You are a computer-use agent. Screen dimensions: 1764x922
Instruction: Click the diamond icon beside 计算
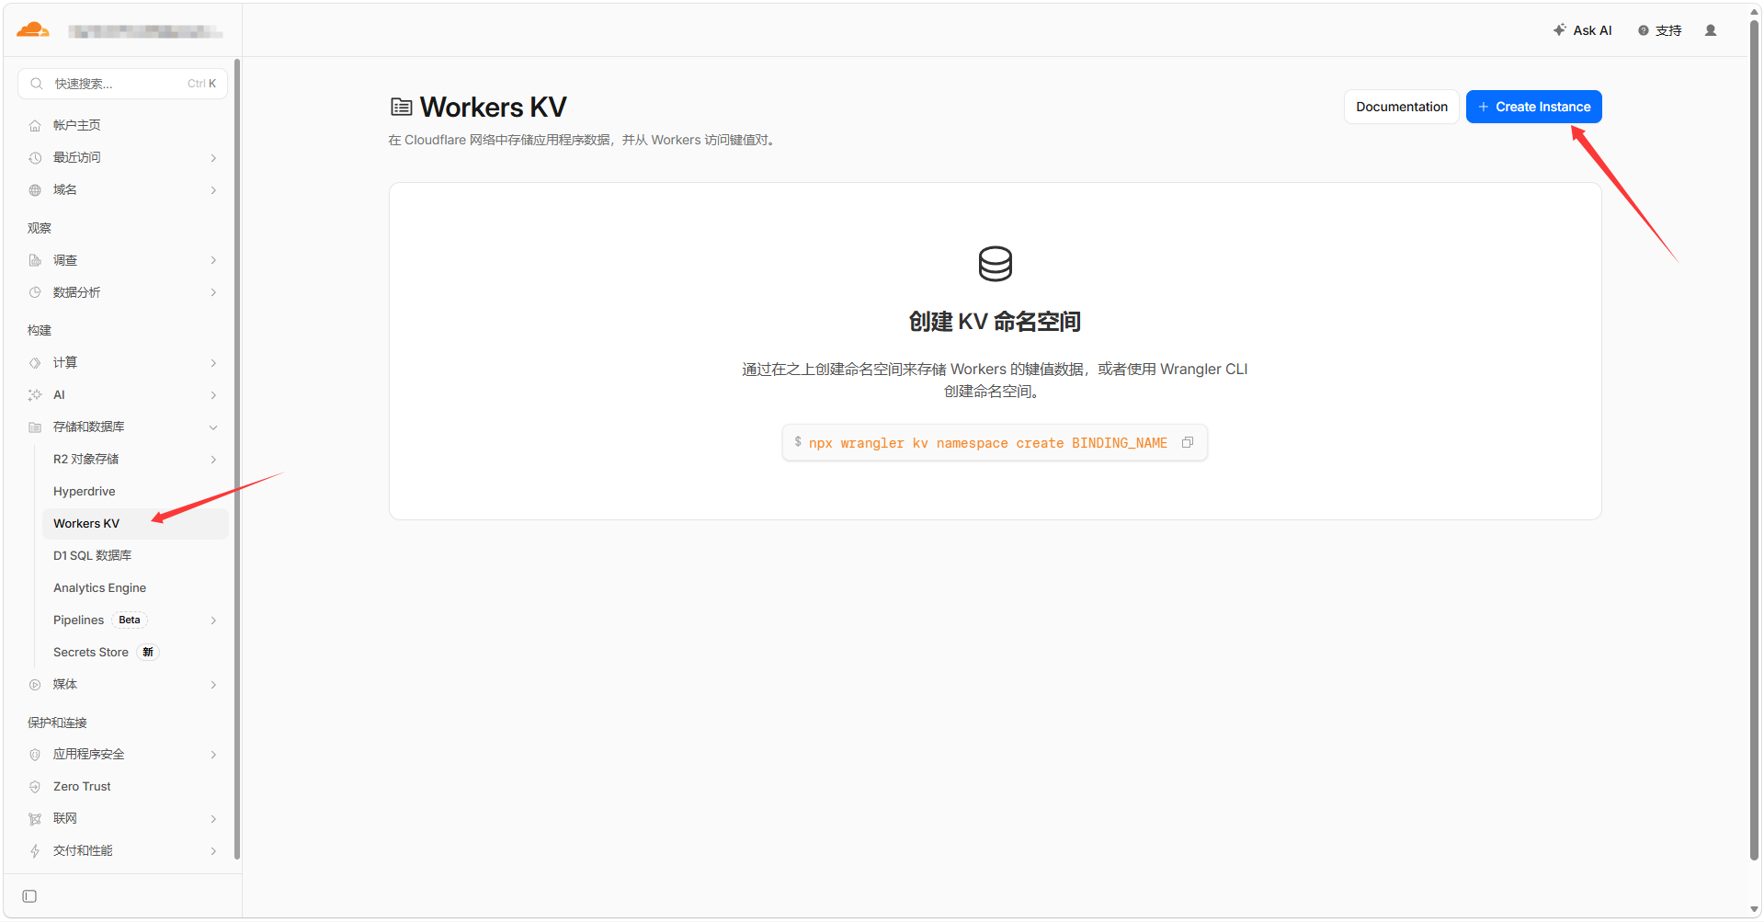(35, 363)
